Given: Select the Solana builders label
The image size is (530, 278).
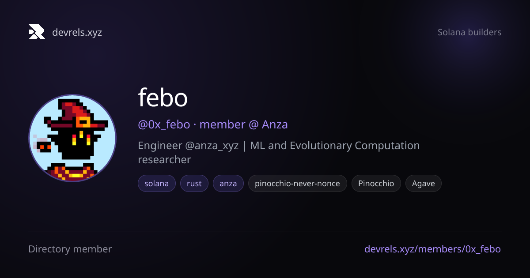Looking at the screenshot, I should pos(469,32).
